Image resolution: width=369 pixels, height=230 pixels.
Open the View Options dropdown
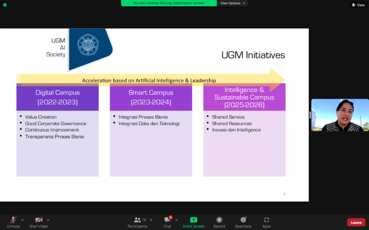(x=232, y=3)
